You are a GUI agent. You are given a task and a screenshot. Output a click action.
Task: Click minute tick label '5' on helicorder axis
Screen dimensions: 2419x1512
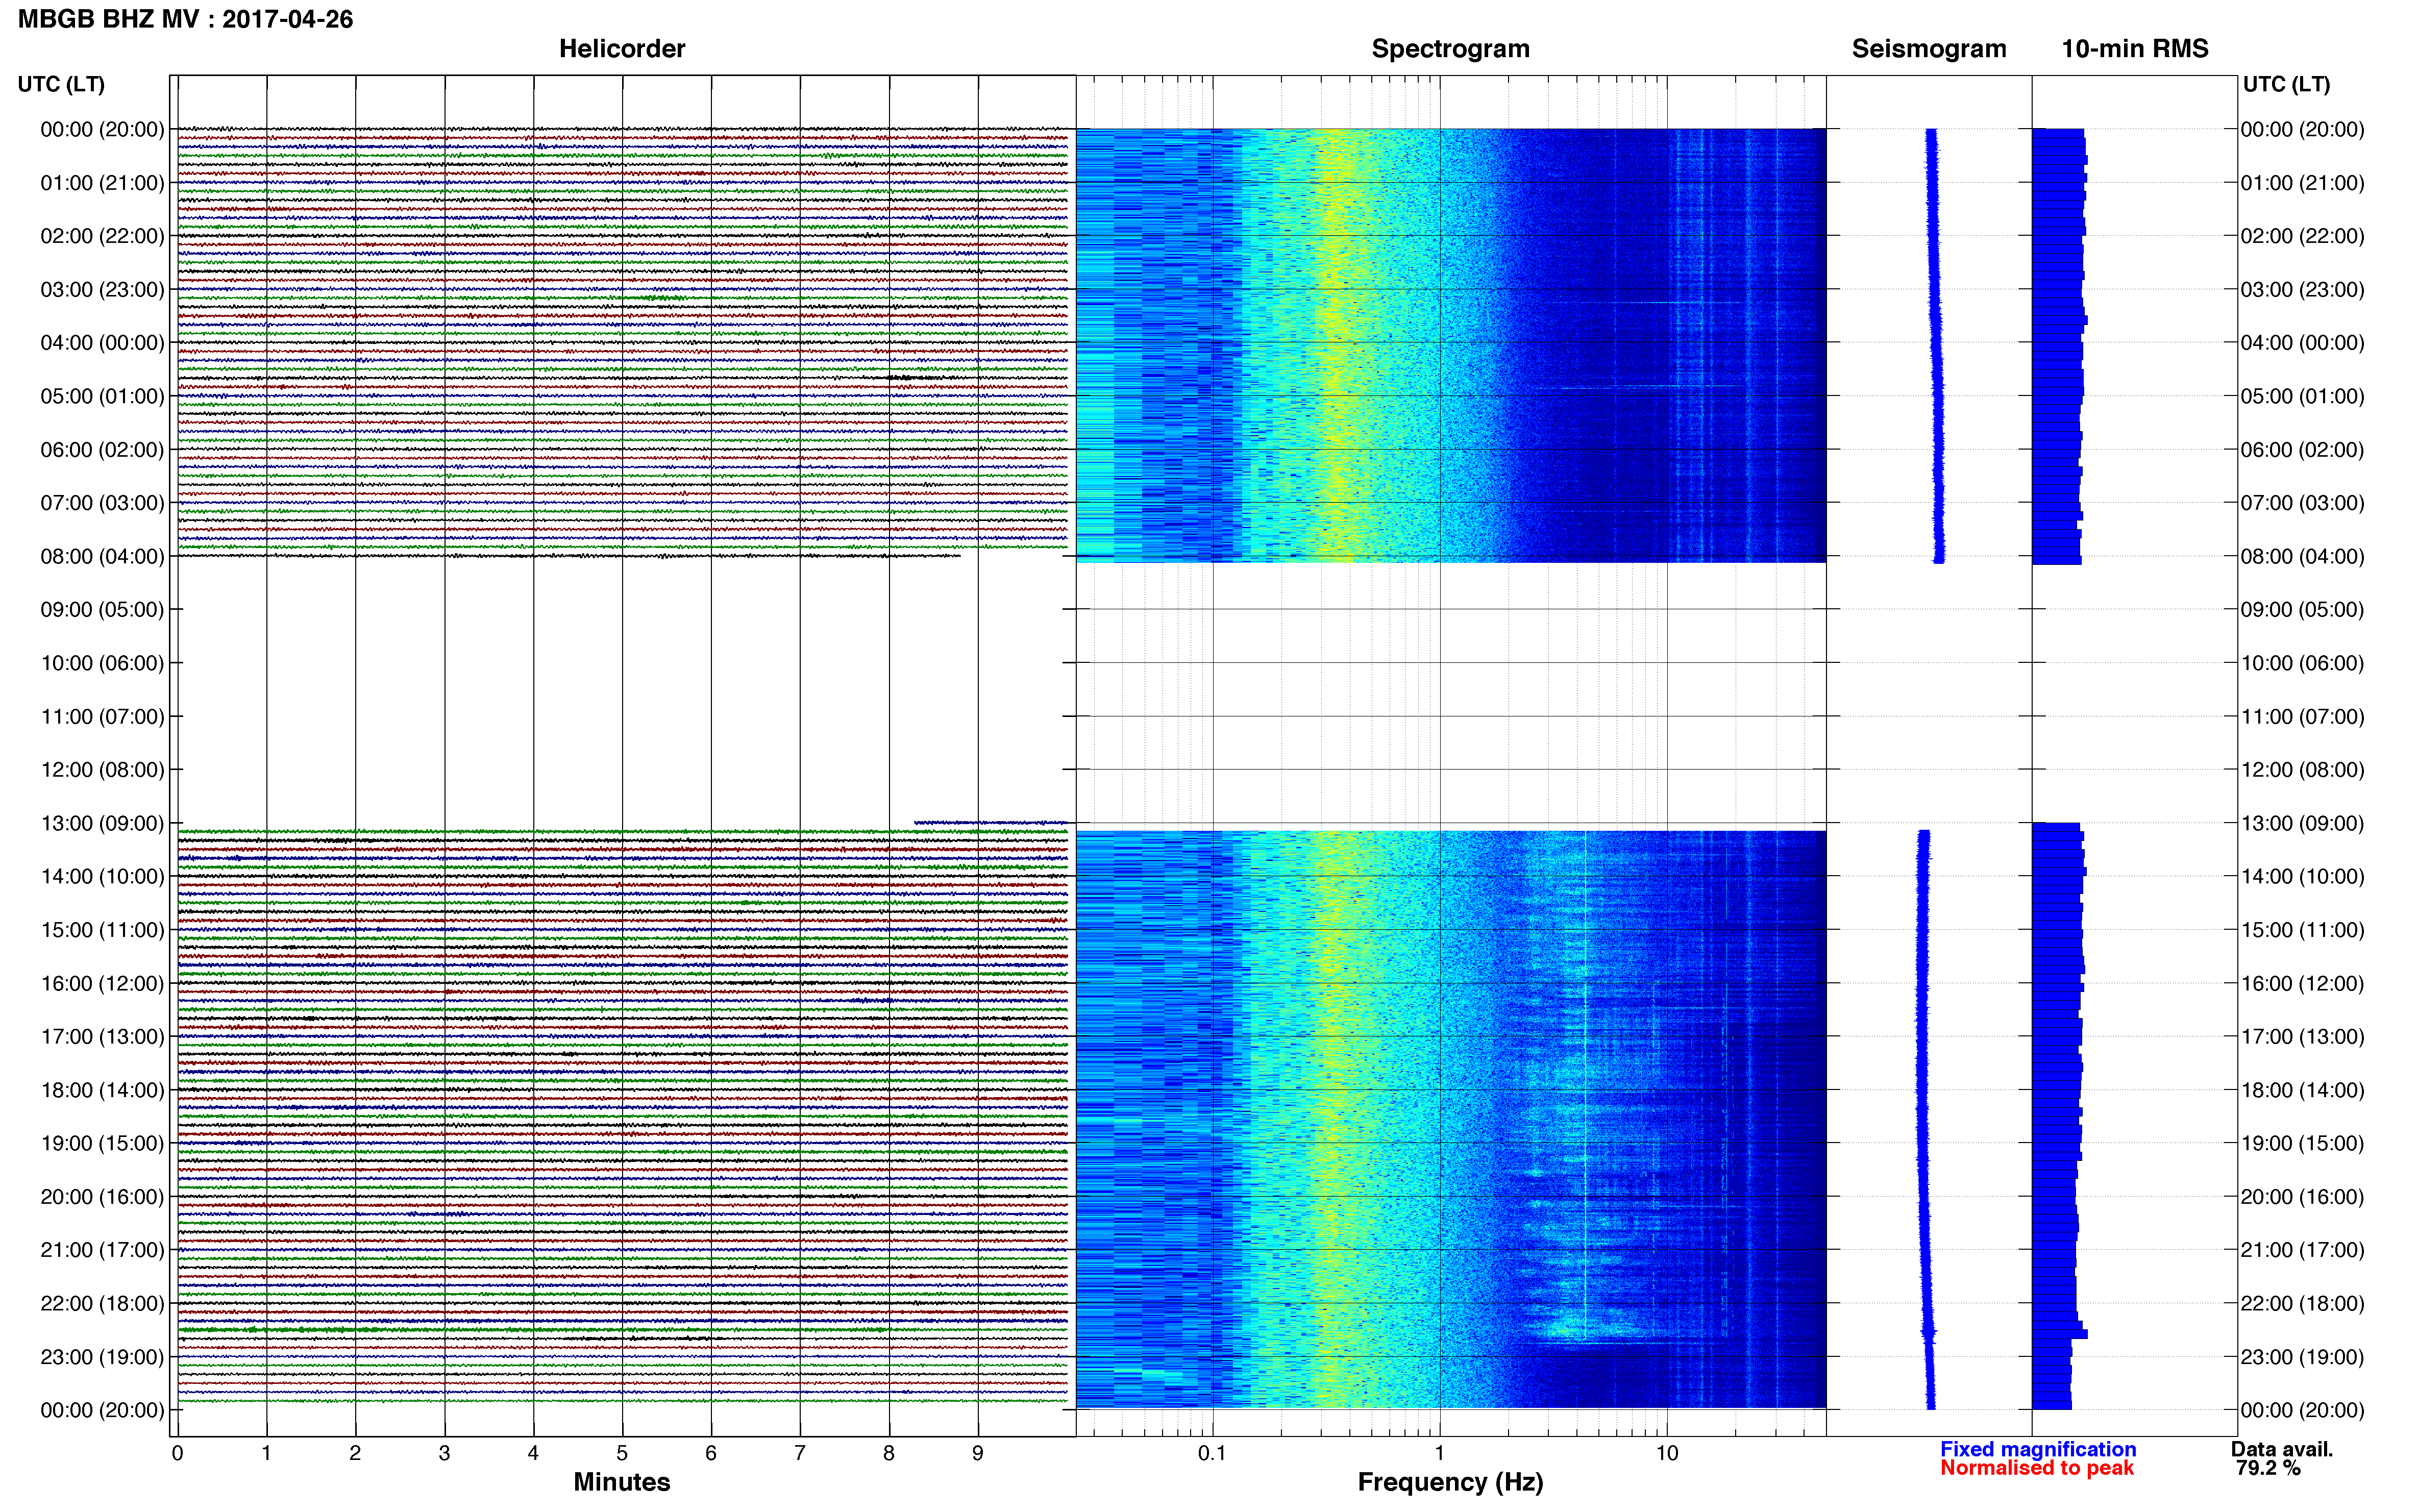click(622, 1453)
